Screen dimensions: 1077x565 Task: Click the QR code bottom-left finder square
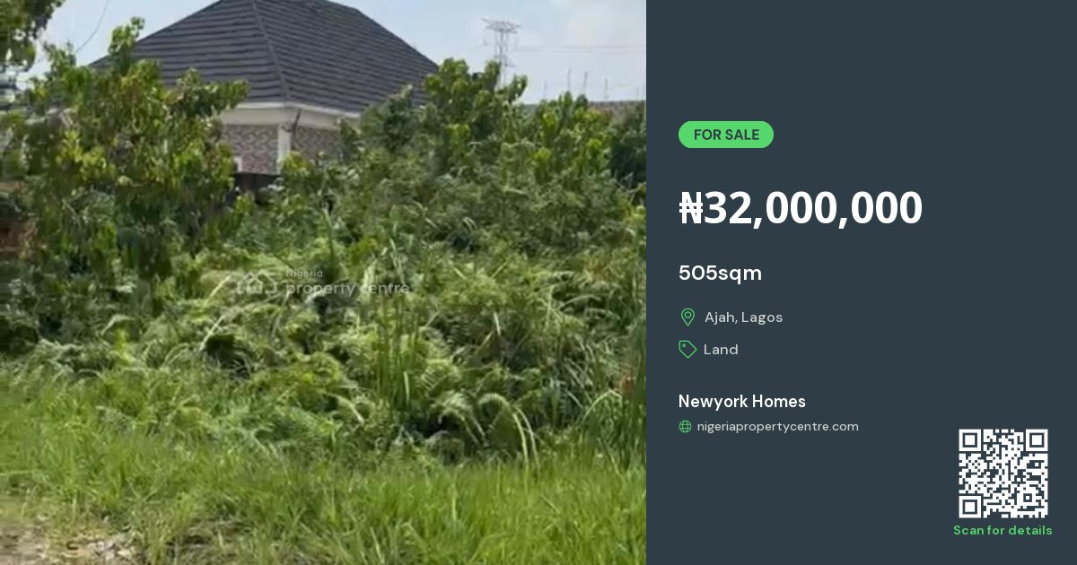click(969, 508)
